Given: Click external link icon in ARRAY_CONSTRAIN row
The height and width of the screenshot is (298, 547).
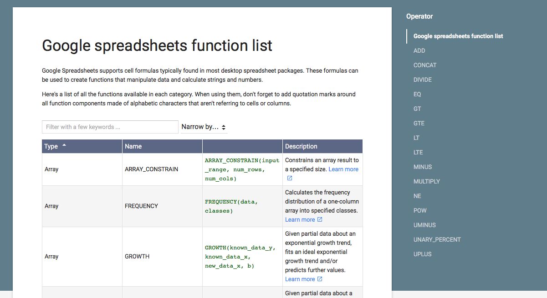Looking at the screenshot, I should click(290, 178).
